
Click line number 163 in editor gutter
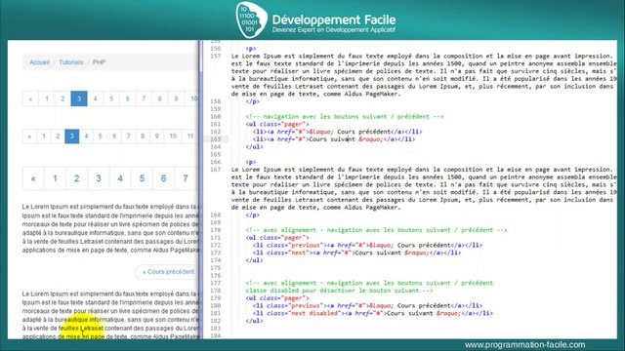point(215,139)
